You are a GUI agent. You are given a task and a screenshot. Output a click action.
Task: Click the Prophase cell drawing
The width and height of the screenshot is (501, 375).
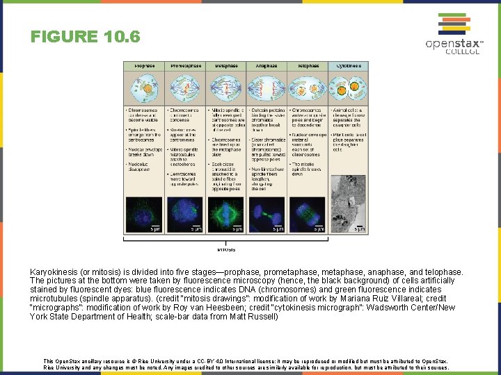pos(145,88)
